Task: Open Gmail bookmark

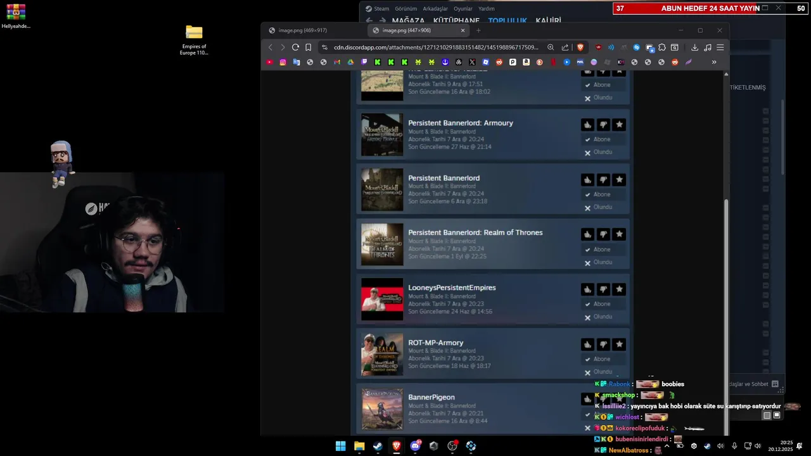Action: point(337,62)
